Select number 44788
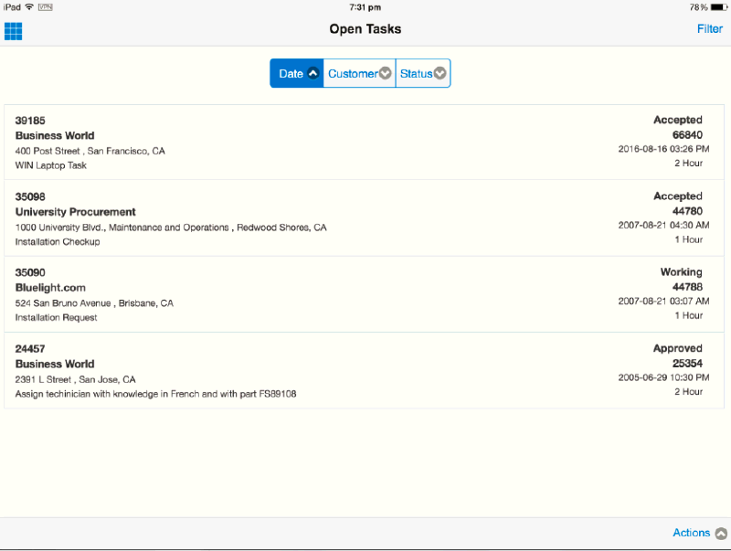 coord(687,287)
